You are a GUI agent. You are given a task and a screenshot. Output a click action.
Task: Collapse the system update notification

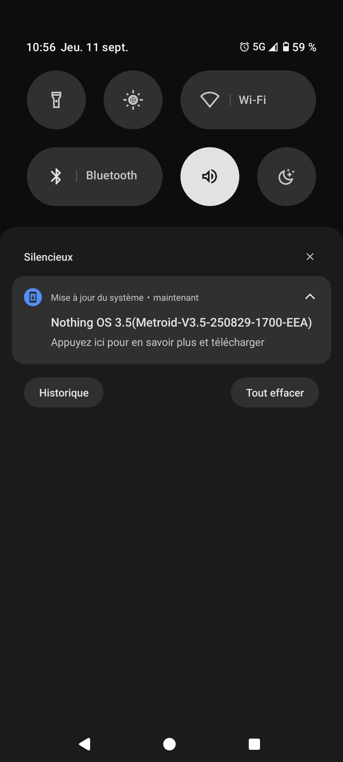pos(310,297)
